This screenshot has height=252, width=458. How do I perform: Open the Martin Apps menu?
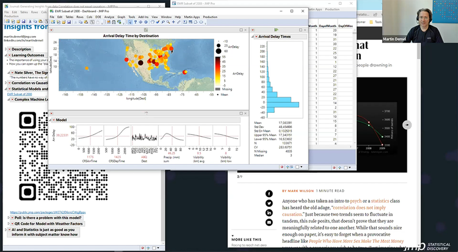[x=192, y=16]
